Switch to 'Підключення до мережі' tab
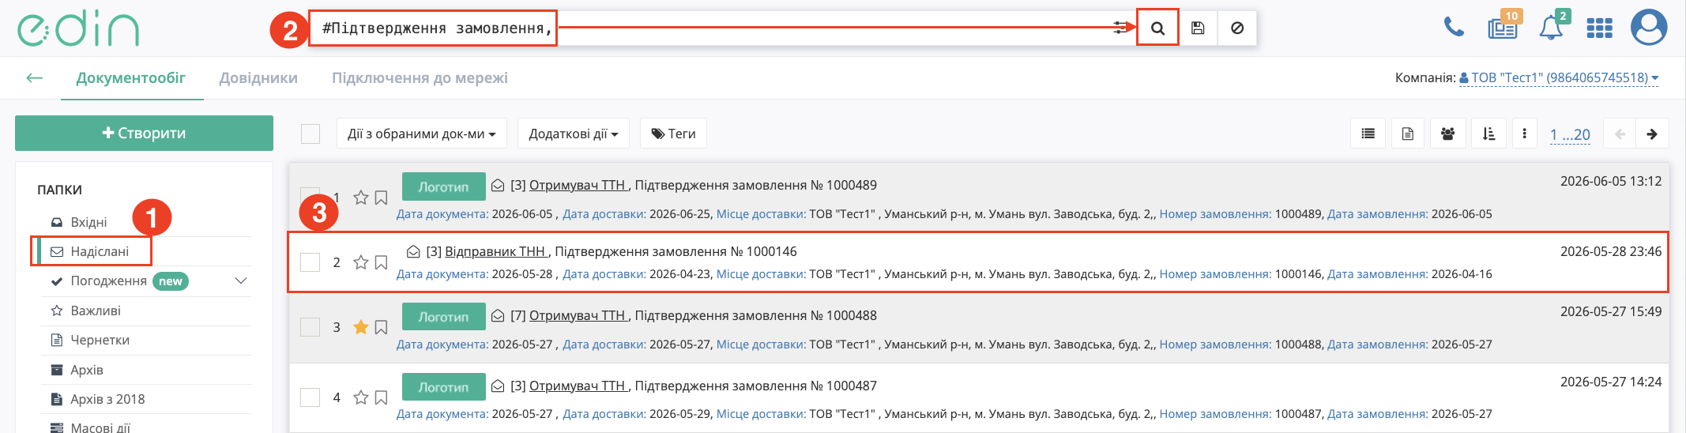The height and width of the screenshot is (433, 1686). click(x=420, y=77)
